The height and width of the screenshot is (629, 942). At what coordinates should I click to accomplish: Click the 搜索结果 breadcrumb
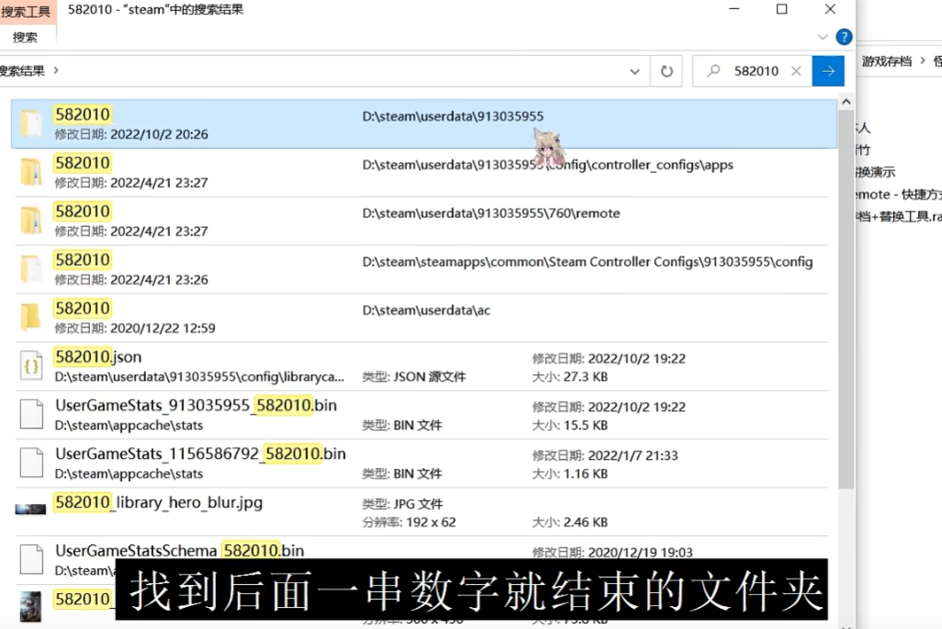(22, 71)
